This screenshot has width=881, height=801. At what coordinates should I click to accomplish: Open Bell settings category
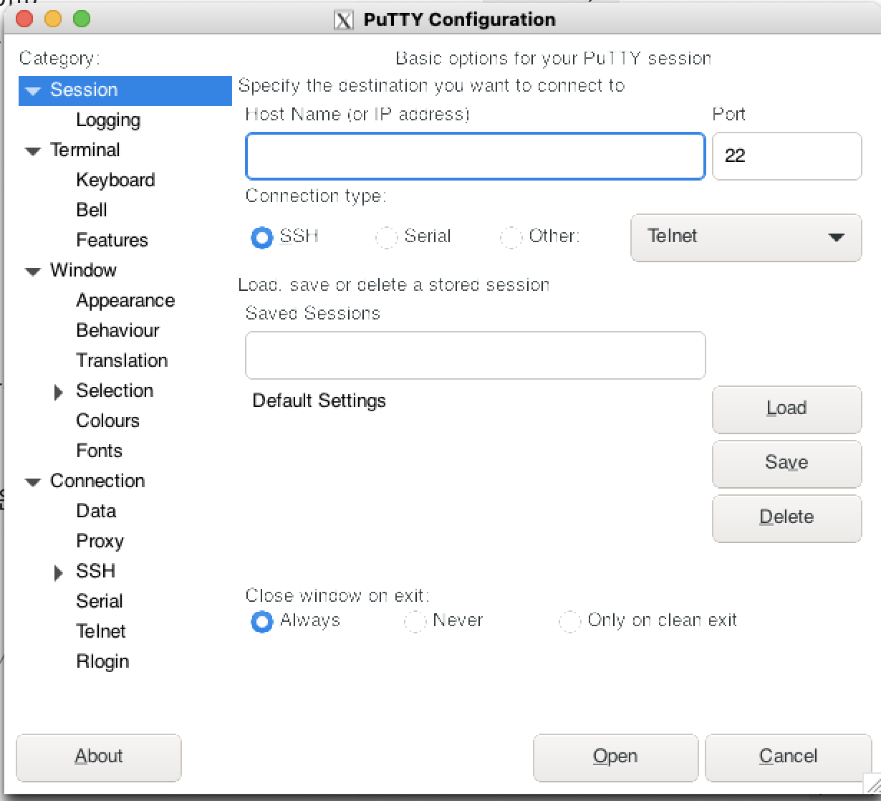(92, 210)
